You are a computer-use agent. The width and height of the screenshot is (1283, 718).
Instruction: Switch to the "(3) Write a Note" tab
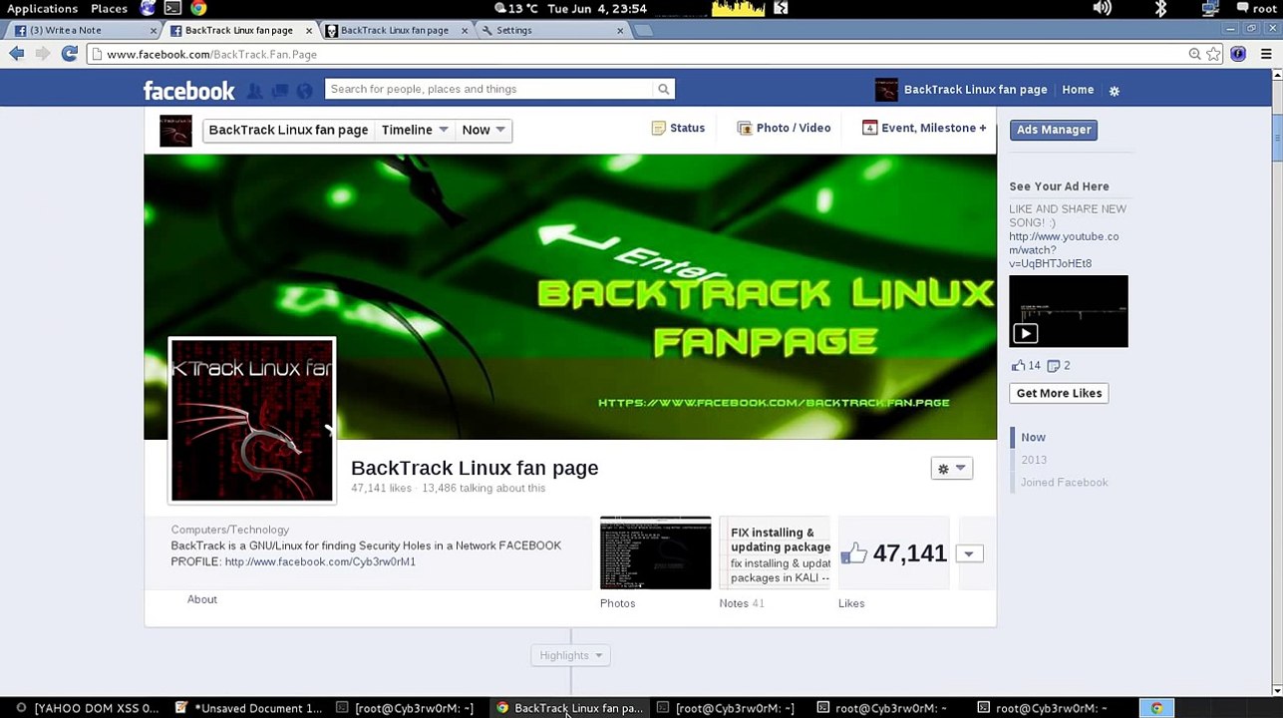click(x=85, y=30)
